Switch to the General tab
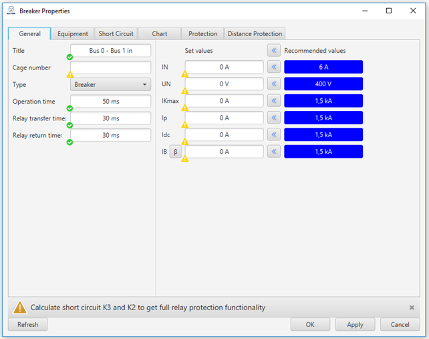The image size is (429, 339). pos(29,33)
